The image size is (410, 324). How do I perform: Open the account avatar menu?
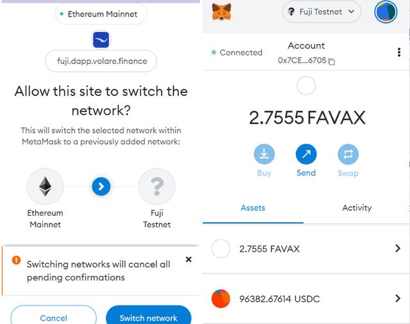coord(386,12)
